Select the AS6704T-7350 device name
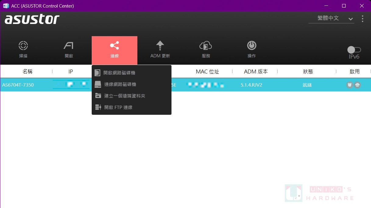Viewport: 371px width, 208px height. (x=18, y=85)
